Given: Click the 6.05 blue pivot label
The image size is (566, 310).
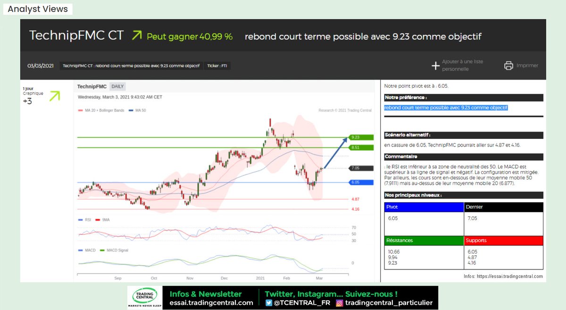Looking at the screenshot, I should (361, 182).
